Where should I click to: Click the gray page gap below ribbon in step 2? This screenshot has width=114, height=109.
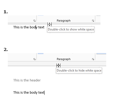coord(57,64)
